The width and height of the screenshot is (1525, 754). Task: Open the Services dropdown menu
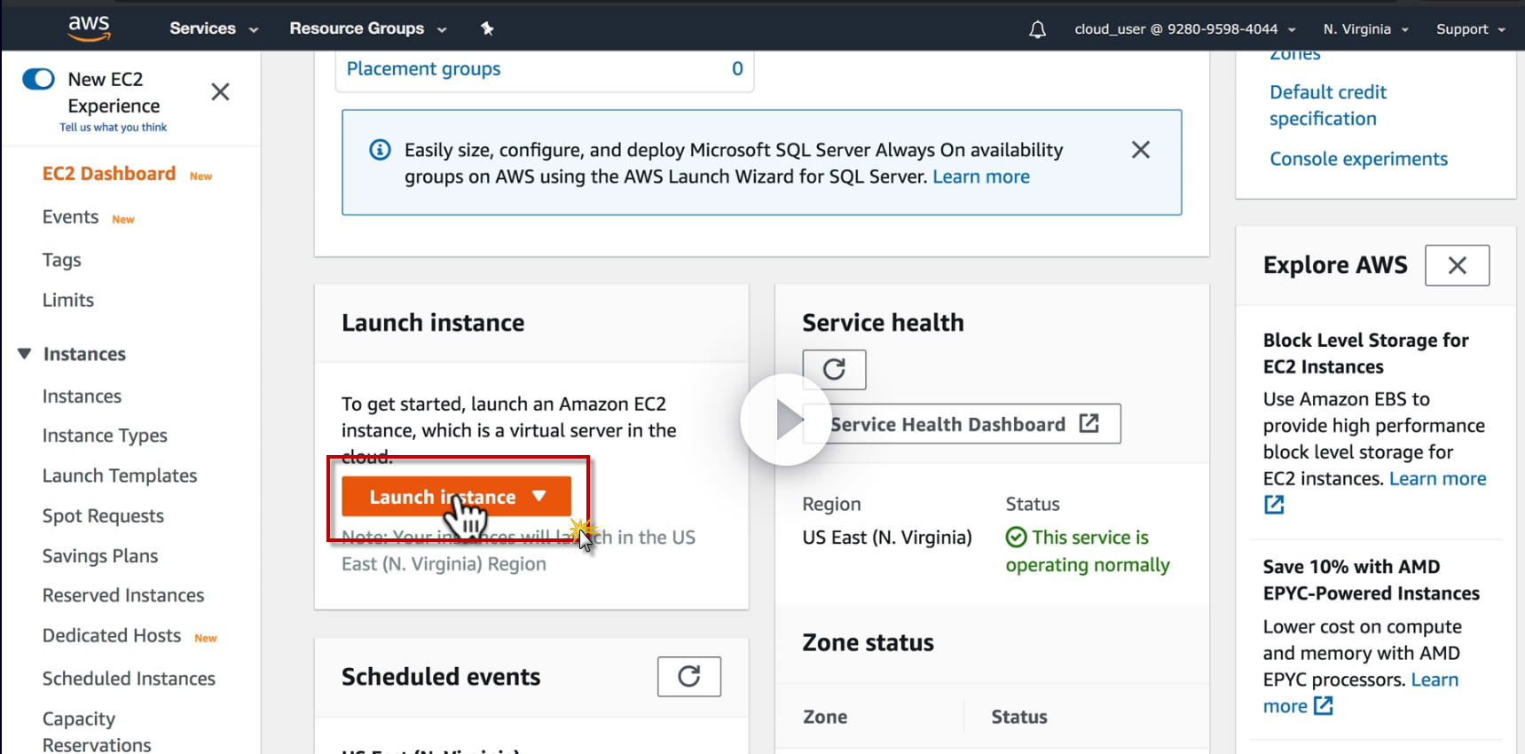point(213,28)
